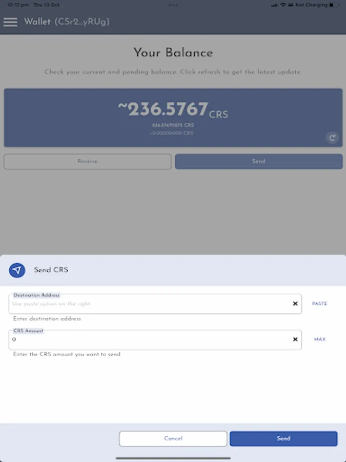Screen dimensions: 346x462
Task: Tap the Wi-Fi status icon
Action: [283, 5]
